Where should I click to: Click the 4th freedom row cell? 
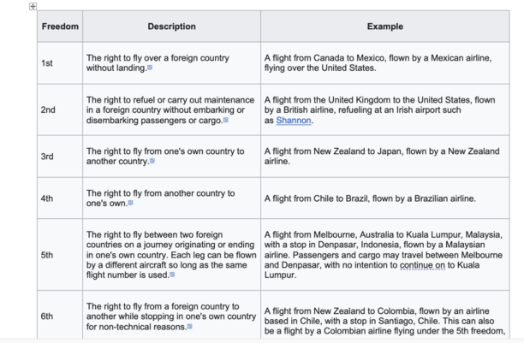[x=60, y=198]
